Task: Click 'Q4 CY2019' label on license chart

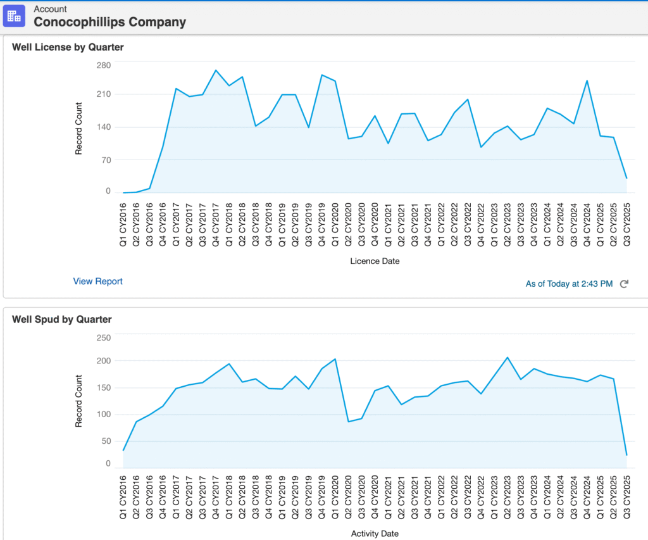Action: coord(321,225)
